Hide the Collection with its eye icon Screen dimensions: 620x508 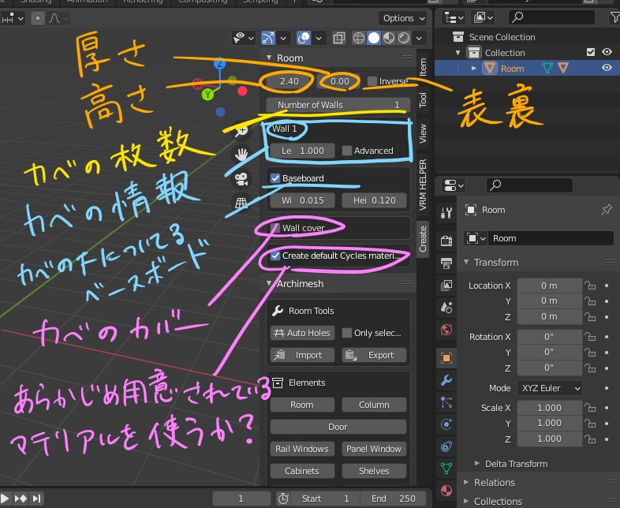pyautogui.click(x=607, y=52)
